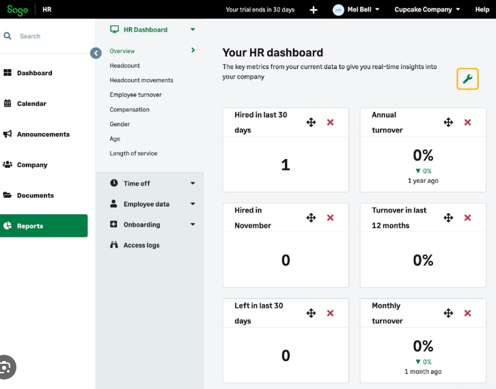This screenshot has height=389, width=496.
Task: Go to Announcements in the sidebar
Action: pyautogui.click(x=43, y=134)
